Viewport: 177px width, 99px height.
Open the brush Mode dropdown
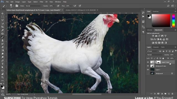33,6
